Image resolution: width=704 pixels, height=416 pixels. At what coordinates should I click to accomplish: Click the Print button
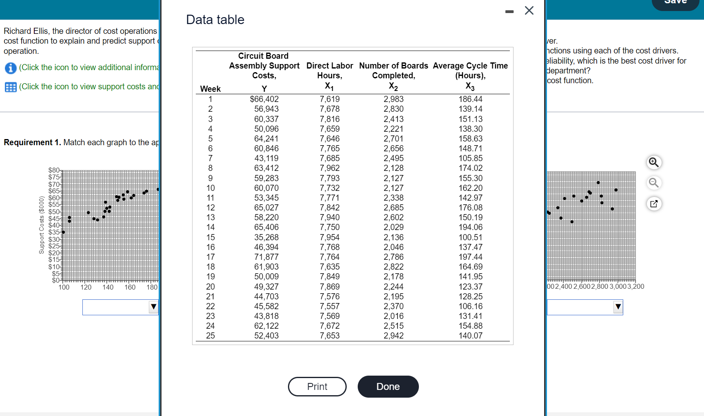coord(317,387)
